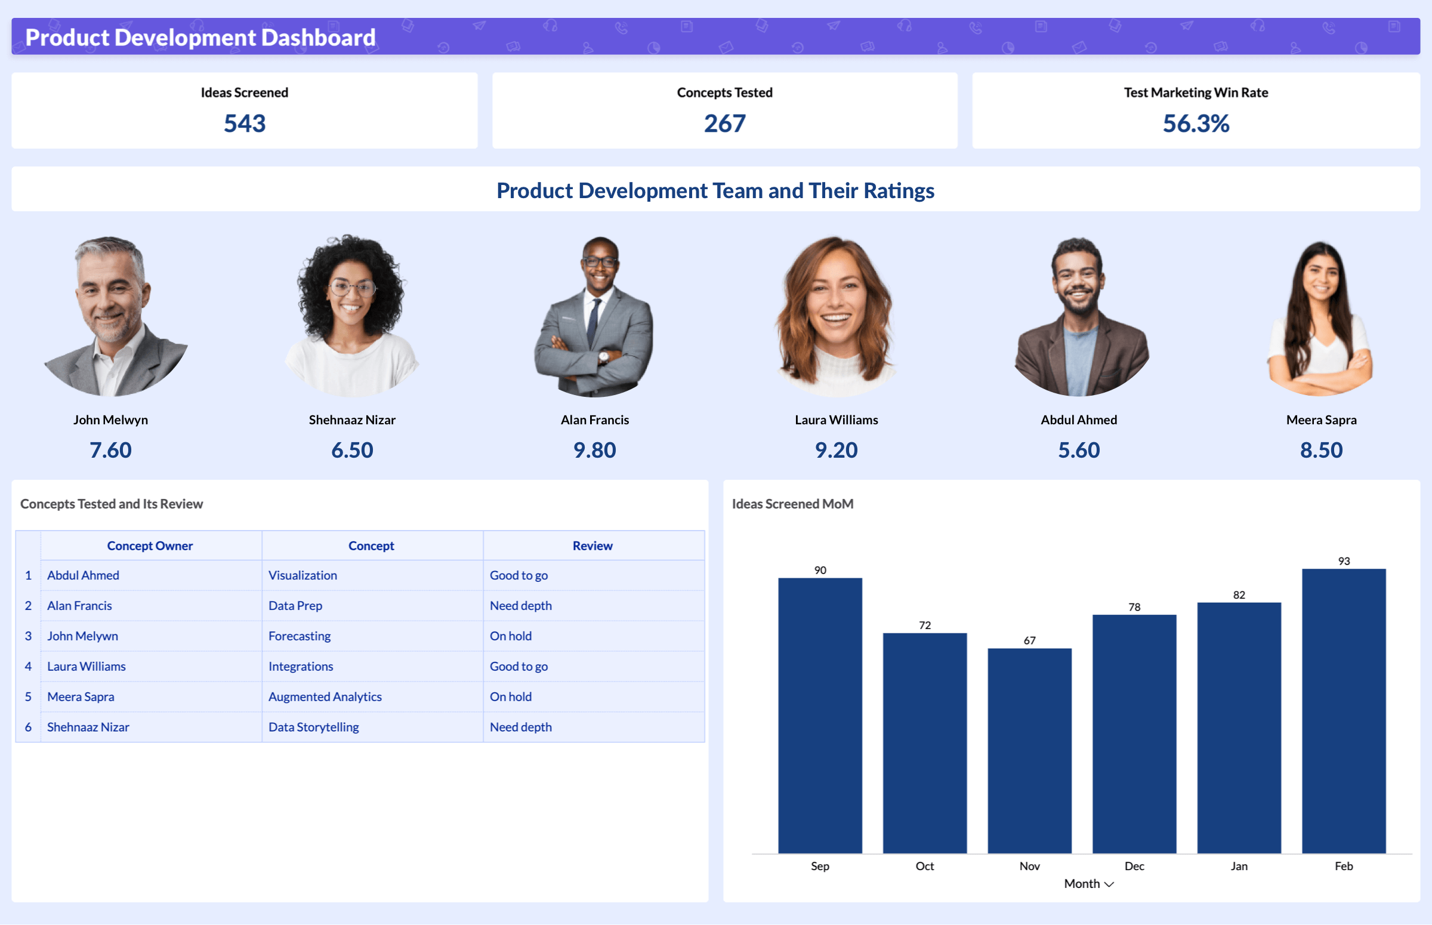Click the Sep bar showing 90

point(820,715)
